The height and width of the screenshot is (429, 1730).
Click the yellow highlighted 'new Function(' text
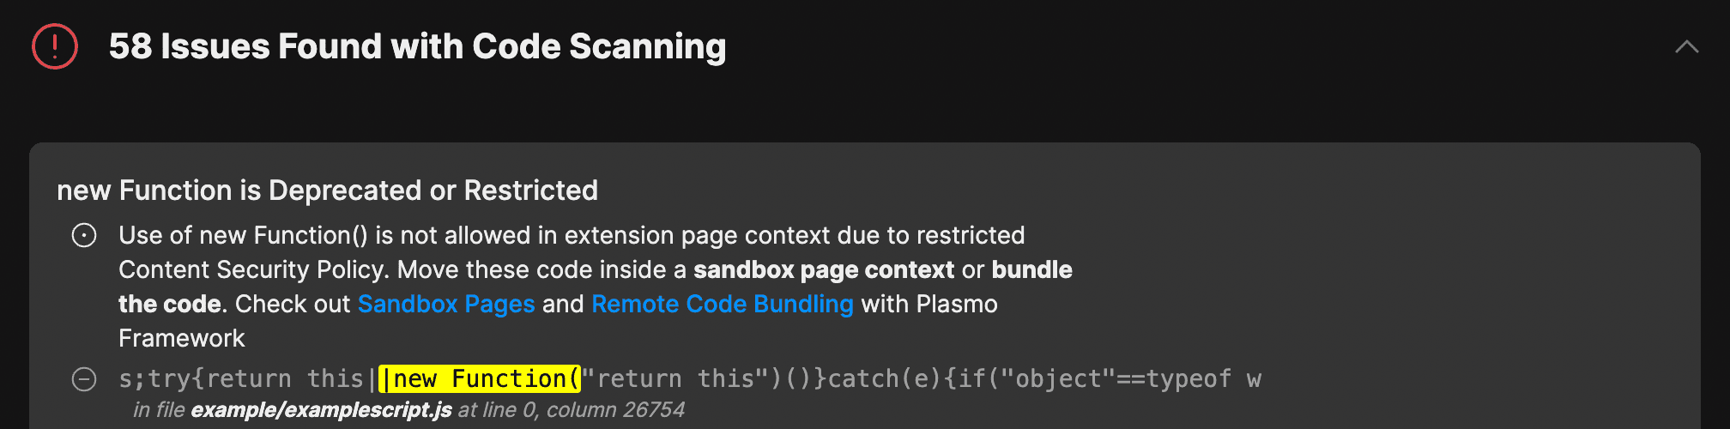(480, 378)
